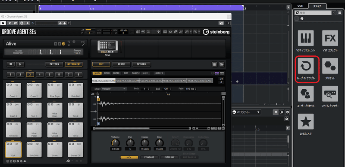
Task: Open the Loops & Samples tile
Action: coord(306,66)
